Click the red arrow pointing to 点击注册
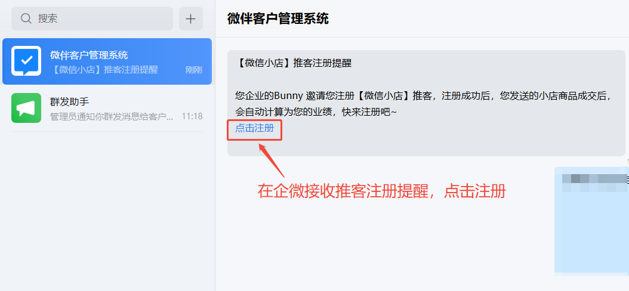The image size is (629, 291). (x=272, y=160)
